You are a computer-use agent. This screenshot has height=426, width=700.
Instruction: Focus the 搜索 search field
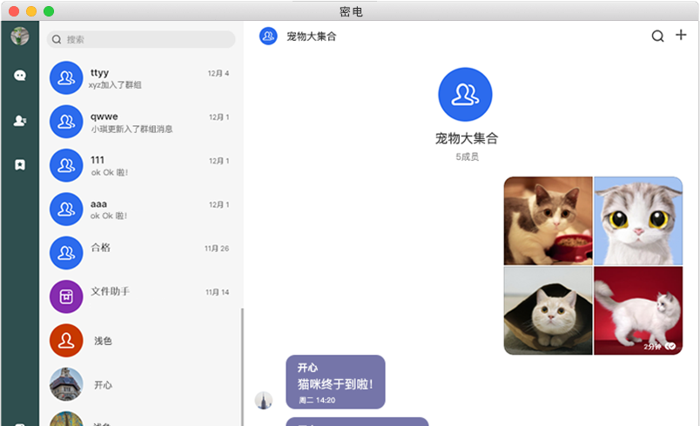pos(141,39)
